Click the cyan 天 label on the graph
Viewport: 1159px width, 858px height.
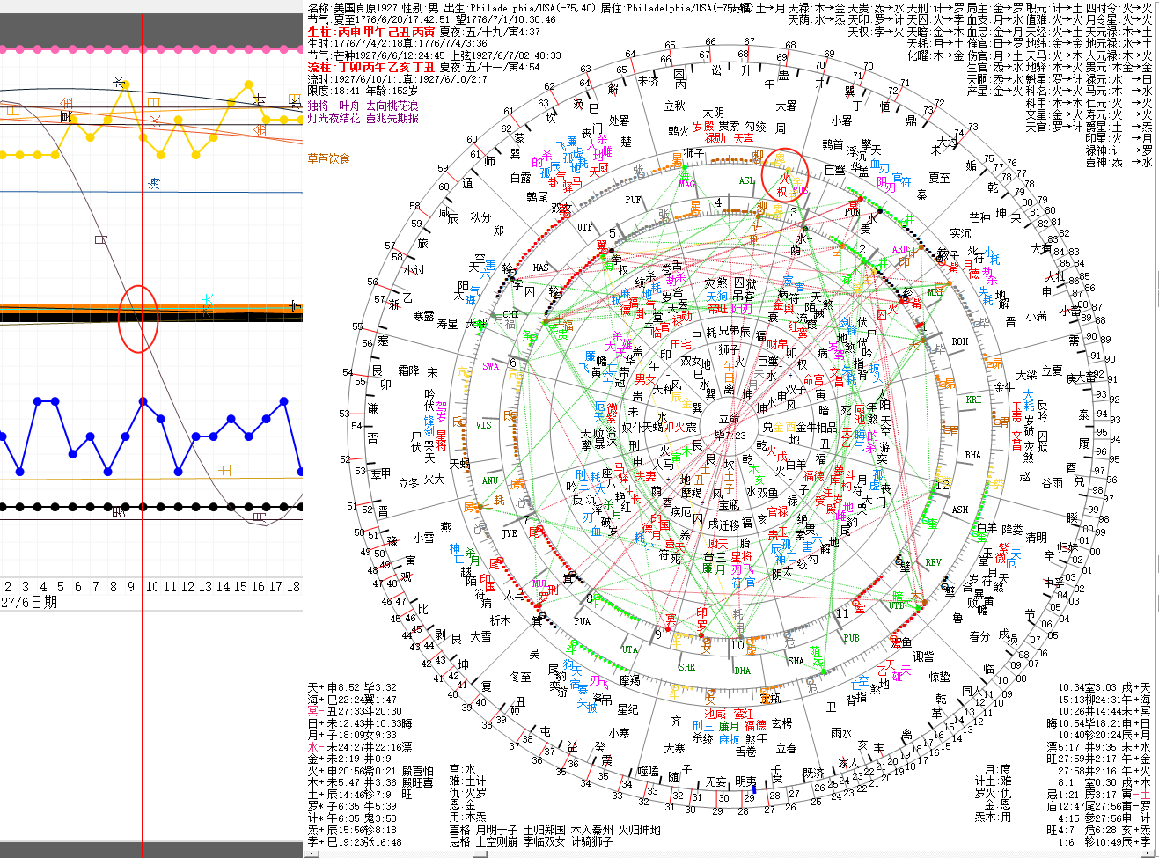click(x=208, y=301)
